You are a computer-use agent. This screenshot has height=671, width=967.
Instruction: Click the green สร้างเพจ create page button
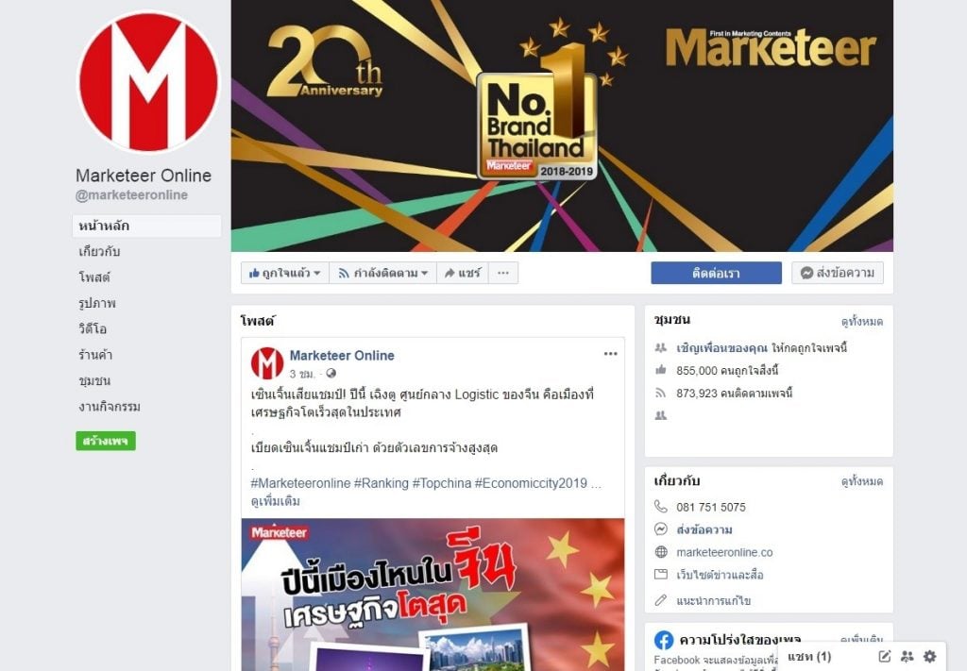(106, 441)
